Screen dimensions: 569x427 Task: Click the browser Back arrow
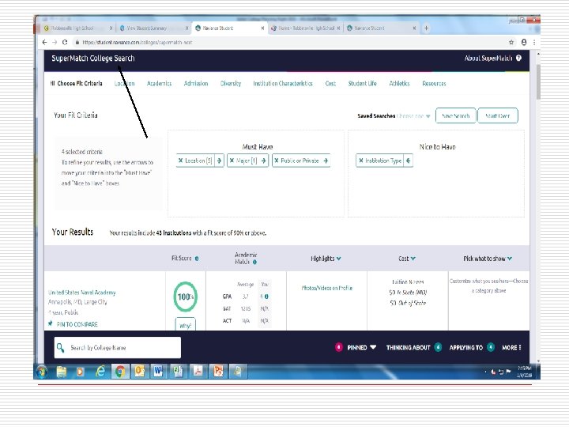click(44, 42)
